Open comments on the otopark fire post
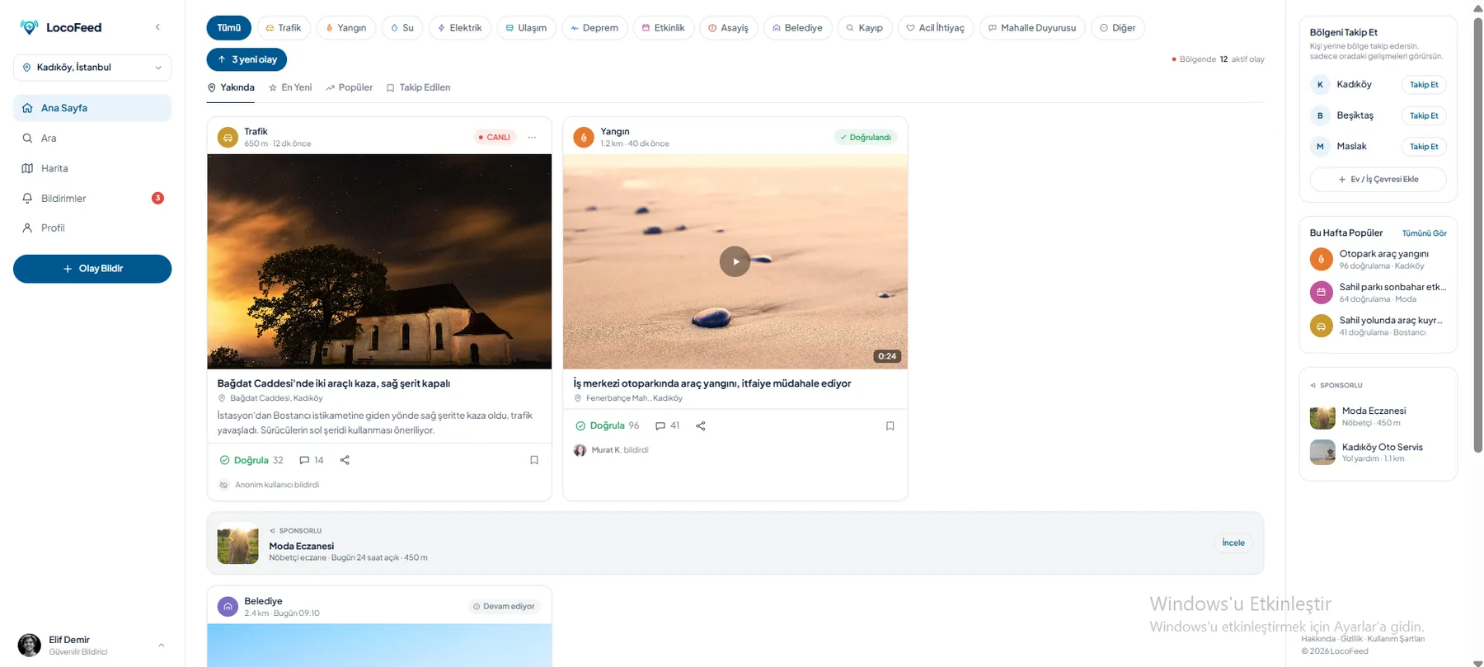This screenshot has width=1484, height=667. 667,426
